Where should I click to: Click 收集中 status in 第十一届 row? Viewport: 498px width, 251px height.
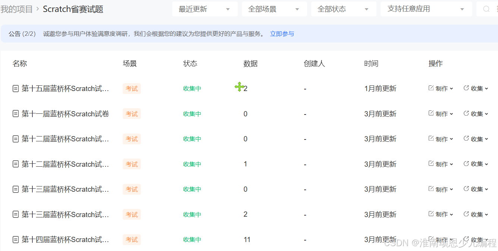[x=192, y=114]
